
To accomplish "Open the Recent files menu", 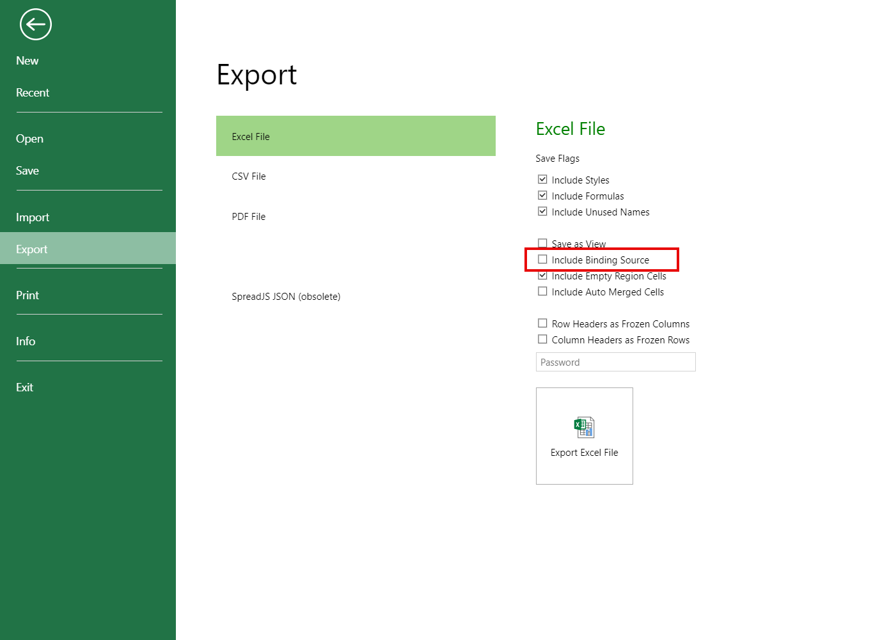I will click(x=33, y=93).
